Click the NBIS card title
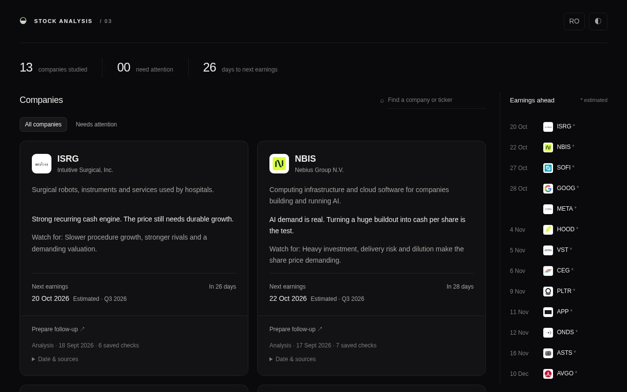The width and height of the screenshot is (627, 392). (305, 159)
